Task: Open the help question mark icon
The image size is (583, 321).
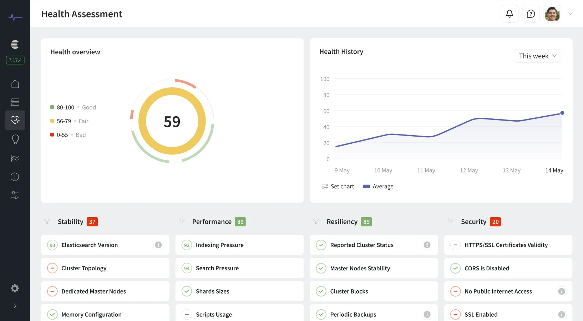Action: click(531, 14)
